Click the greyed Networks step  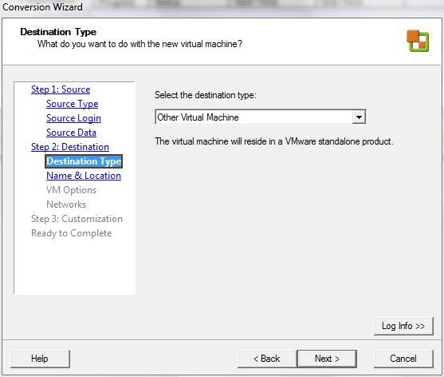click(66, 204)
